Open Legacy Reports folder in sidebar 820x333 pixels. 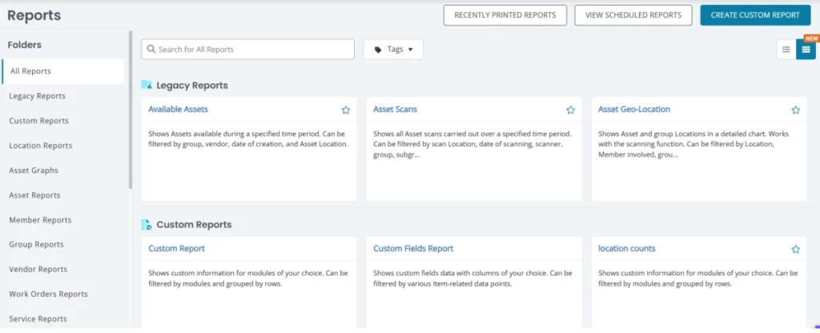[37, 96]
